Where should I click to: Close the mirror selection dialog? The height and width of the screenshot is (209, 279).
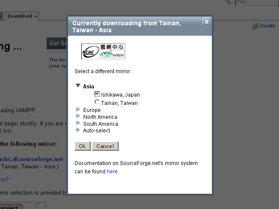[207, 21]
